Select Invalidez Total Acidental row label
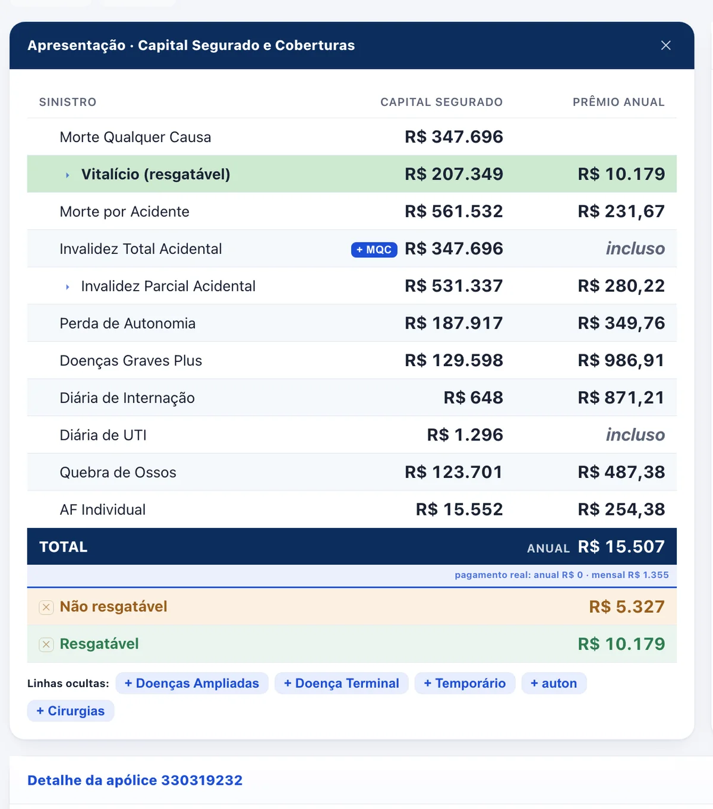 click(141, 249)
